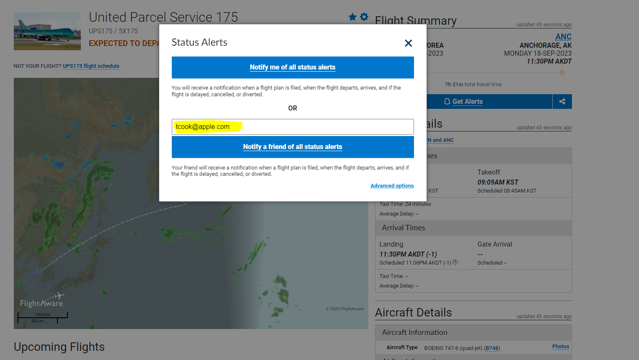Open the ANC airport link
This screenshot has height=360, width=639.
point(564,37)
